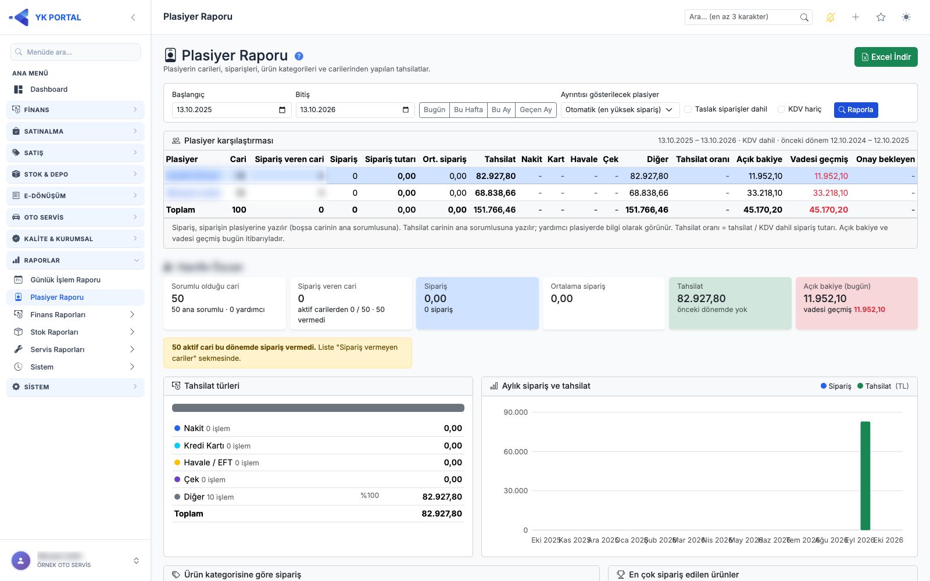The width and height of the screenshot is (930, 581).
Task: Expand the STOK & DEPO menu section
Action: (76, 174)
